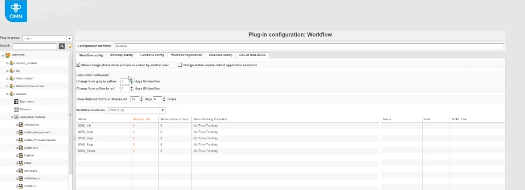Click the Application modules icon
This screenshot has width=525, height=190.
click(x=17, y=117)
